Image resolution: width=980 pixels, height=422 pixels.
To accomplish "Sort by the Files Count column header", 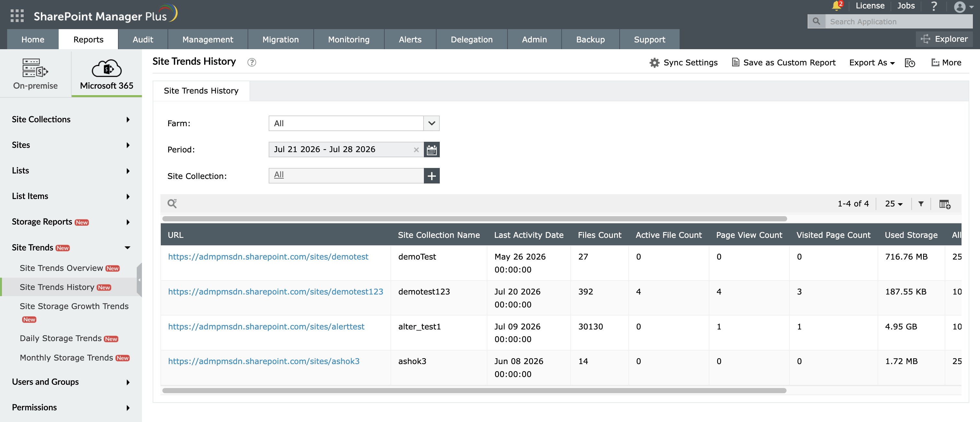I will pos(599,235).
